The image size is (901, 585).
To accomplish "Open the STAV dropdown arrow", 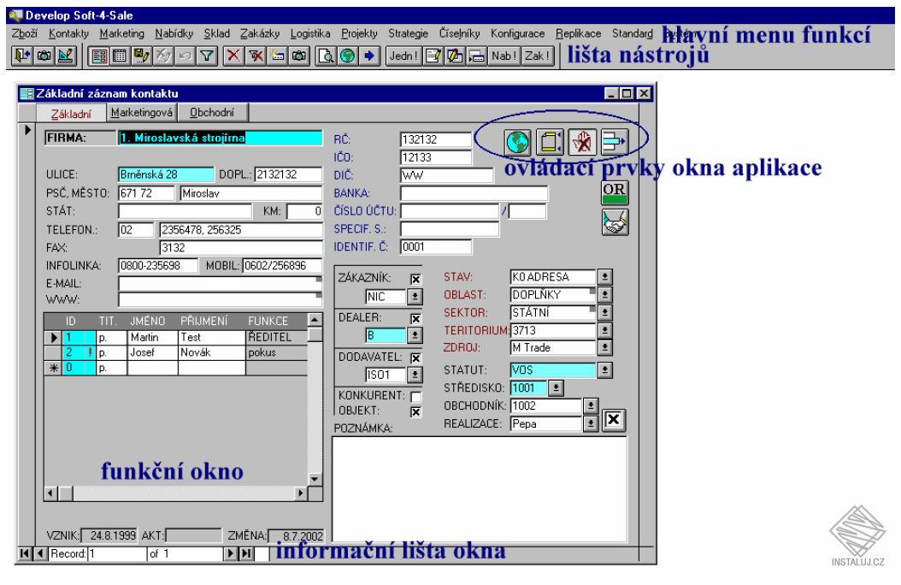I will point(604,277).
